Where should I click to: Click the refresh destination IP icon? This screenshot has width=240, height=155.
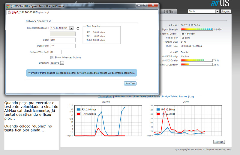tap(78, 28)
